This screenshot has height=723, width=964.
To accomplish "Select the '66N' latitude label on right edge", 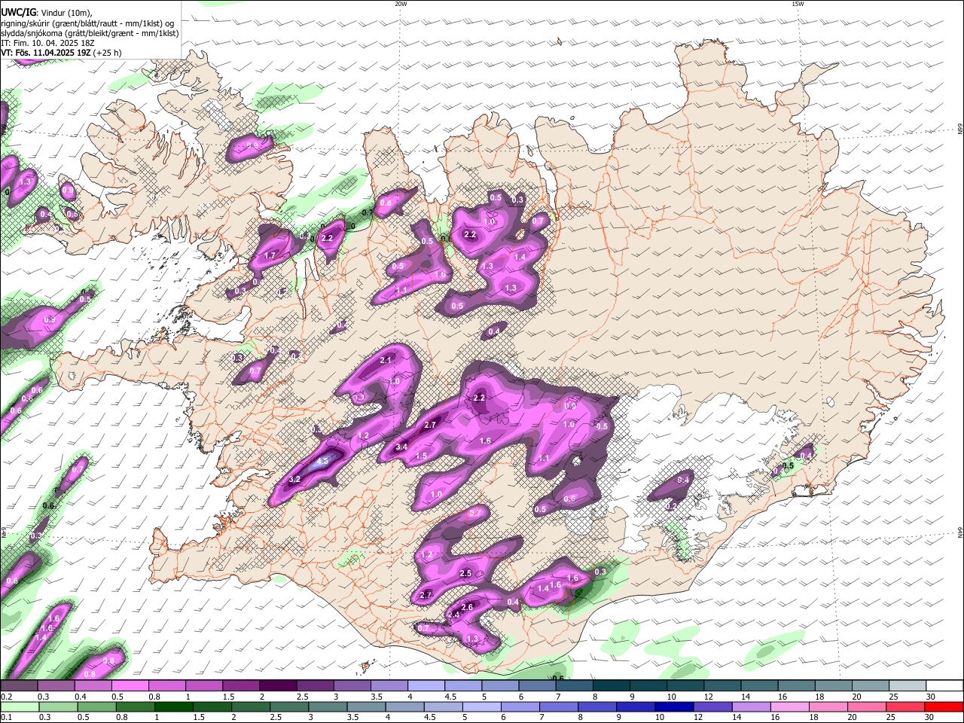I will [960, 130].
